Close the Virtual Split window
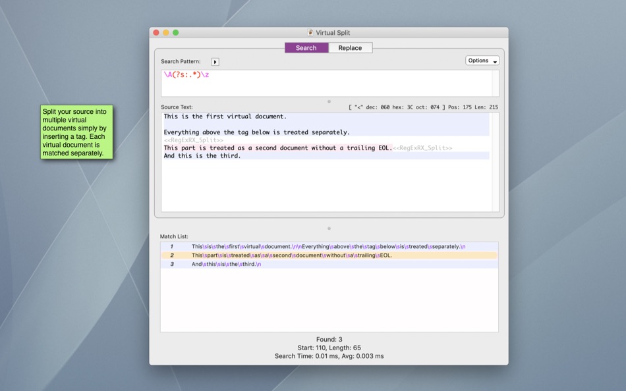The height and width of the screenshot is (391, 626). [156, 33]
